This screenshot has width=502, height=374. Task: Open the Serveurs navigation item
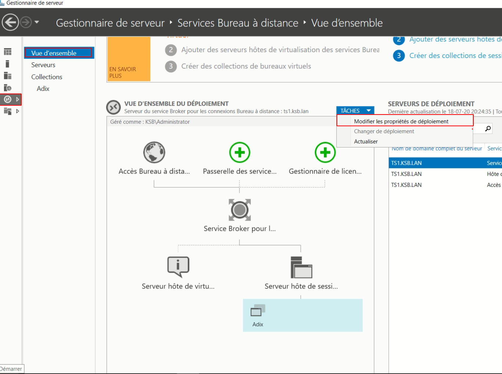[43, 65]
